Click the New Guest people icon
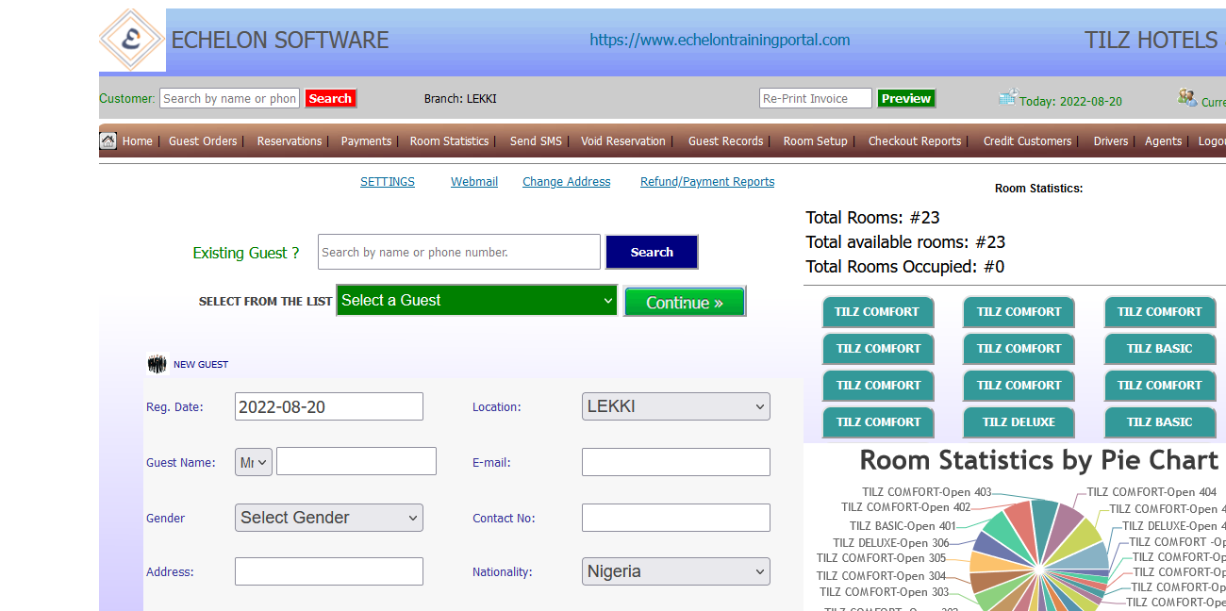This screenshot has width=1226, height=611. [157, 364]
